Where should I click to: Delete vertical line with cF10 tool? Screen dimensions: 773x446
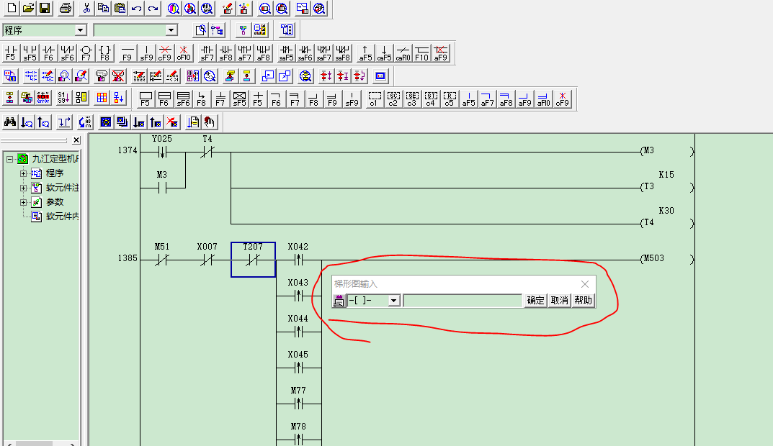click(183, 53)
